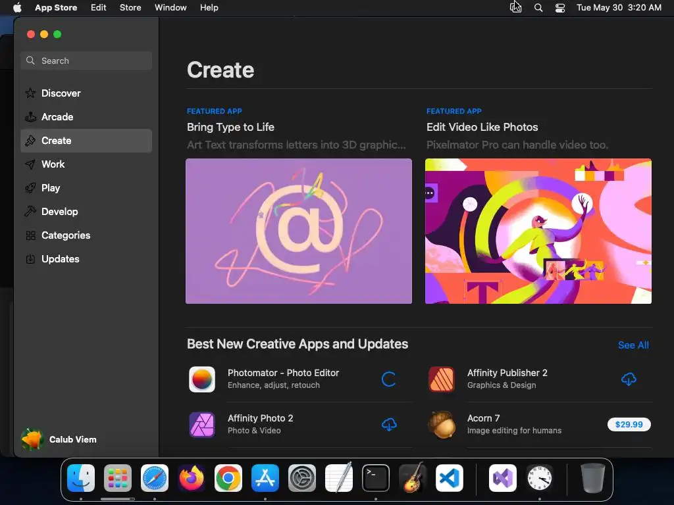Click the Create paintbrush icon in sidebar
Viewport: 674px width, 505px height.
(30, 141)
